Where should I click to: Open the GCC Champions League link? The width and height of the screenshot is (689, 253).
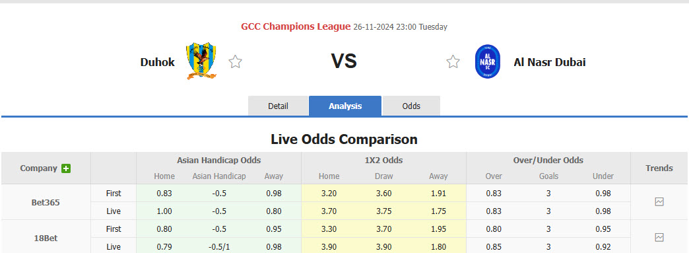(x=296, y=26)
